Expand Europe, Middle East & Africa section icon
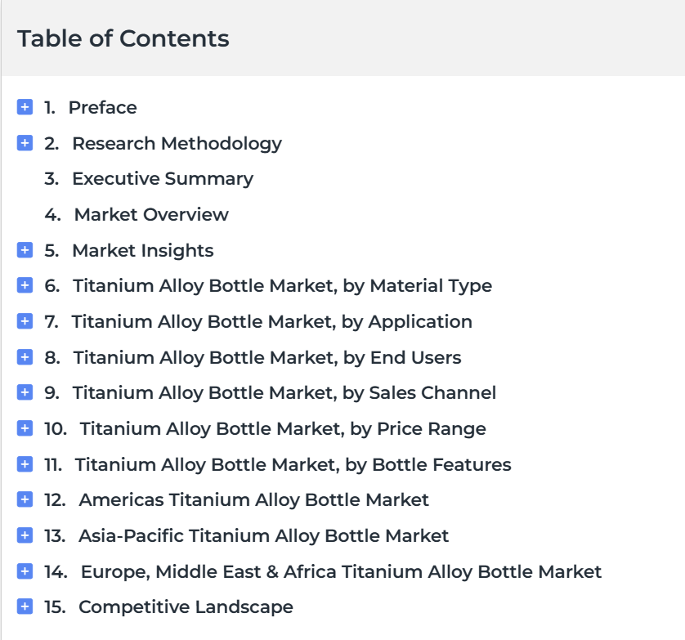The image size is (685, 640). pos(25,571)
